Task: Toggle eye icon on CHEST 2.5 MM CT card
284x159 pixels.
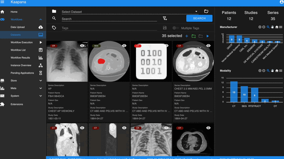Action: [209, 46]
